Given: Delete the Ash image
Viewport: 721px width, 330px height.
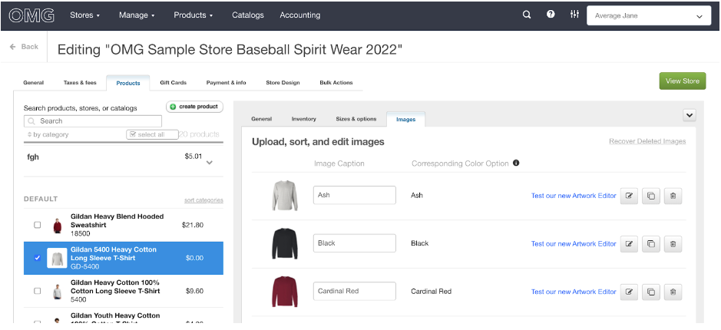Looking at the screenshot, I should pyautogui.click(x=673, y=196).
